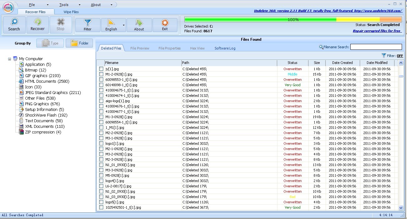Open the English language dropdown arrow
Image resolution: width=407 pixels, height=219 pixels.
124,25
